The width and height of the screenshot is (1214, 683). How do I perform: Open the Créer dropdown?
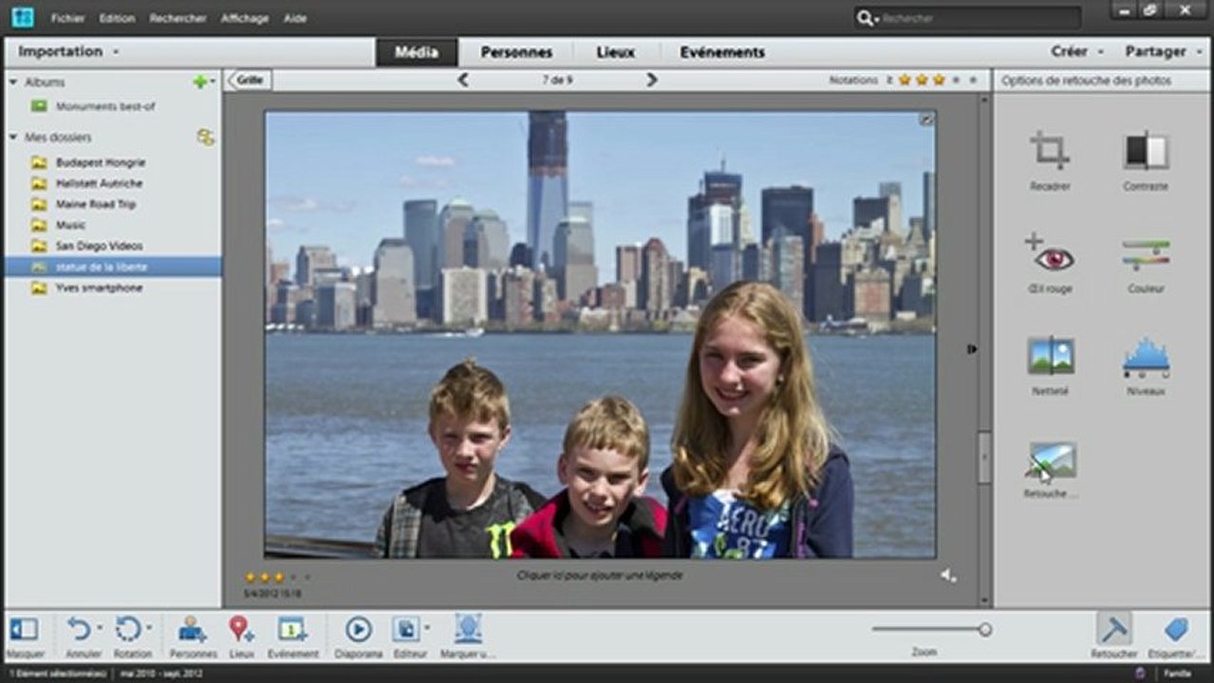click(1077, 51)
